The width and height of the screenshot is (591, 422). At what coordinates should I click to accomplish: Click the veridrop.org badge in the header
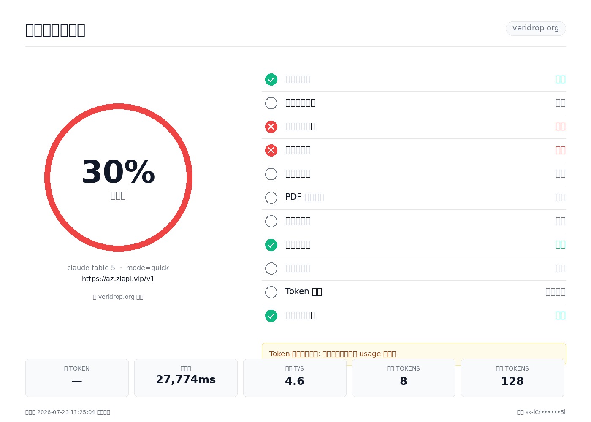click(536, 28)
